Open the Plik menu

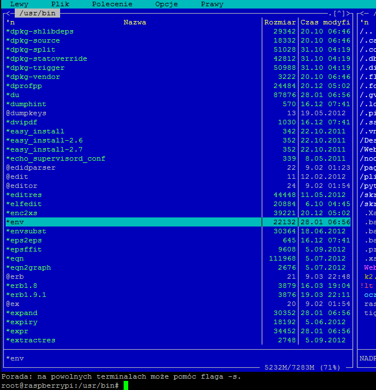coord(60,4)
